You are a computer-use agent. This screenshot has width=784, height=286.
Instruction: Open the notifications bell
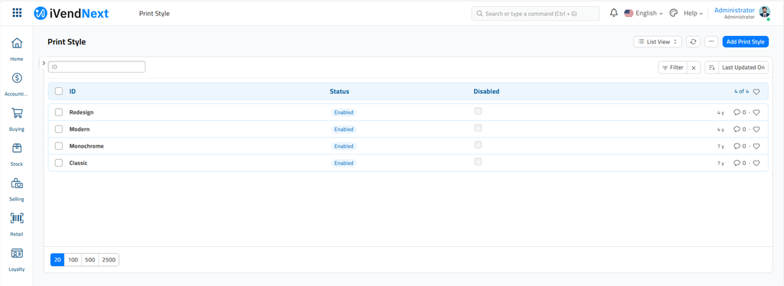(x=614, y=13)
